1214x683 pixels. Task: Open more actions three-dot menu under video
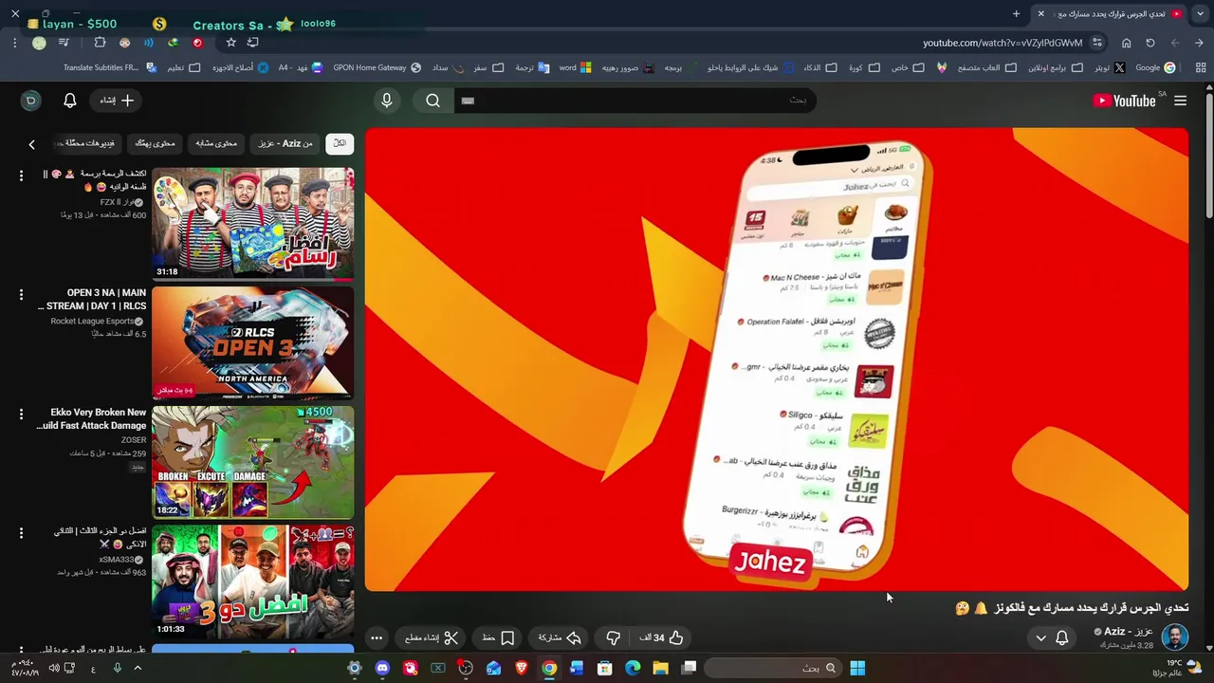377,638
